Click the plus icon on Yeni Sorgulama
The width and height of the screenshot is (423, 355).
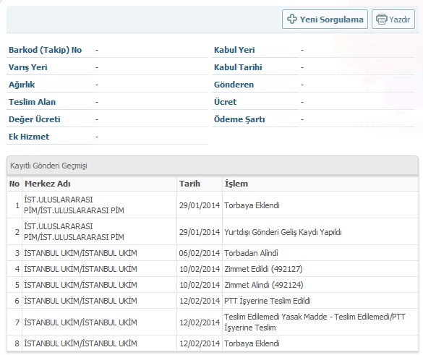click(292, 19)
